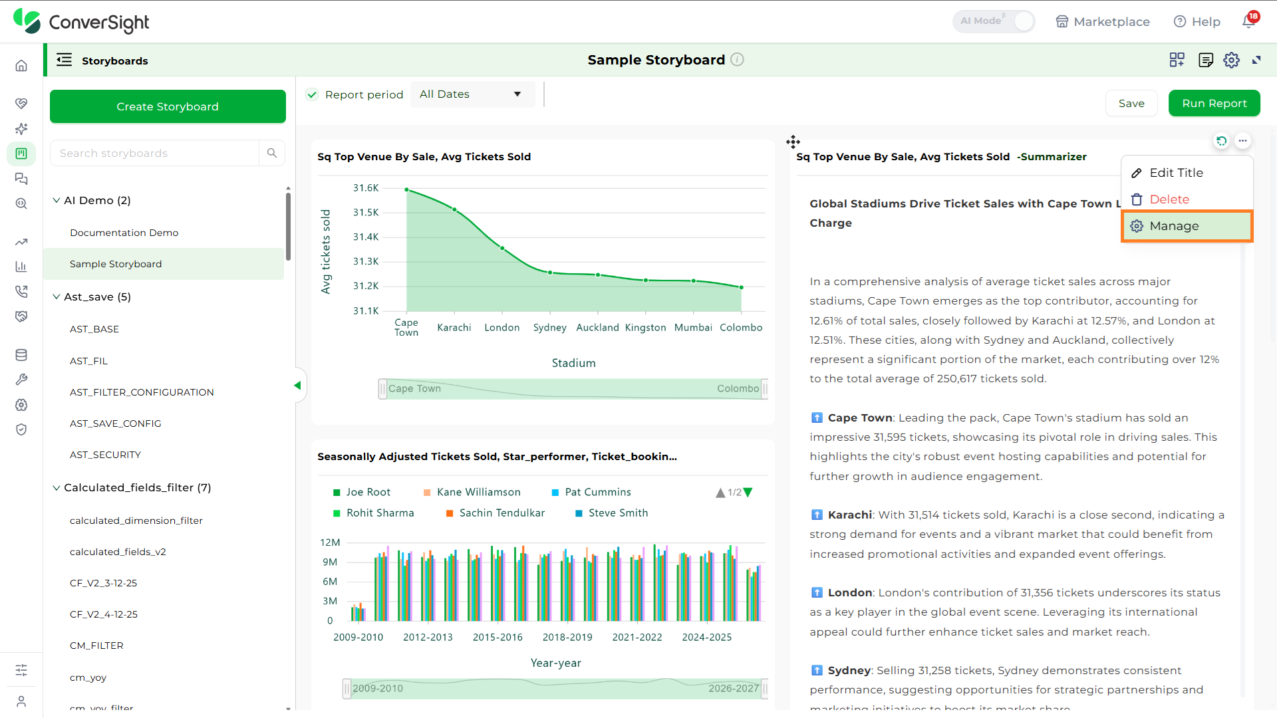The width and height of the screenshot is (1277, 718).
Task: Refresh the Summarizer widget
Action: click(1221, 141)
